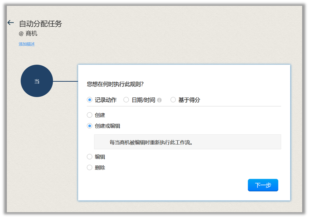Click the 每当商机被编辑时 message box
The image size is (309, 218).
[187, 142]
